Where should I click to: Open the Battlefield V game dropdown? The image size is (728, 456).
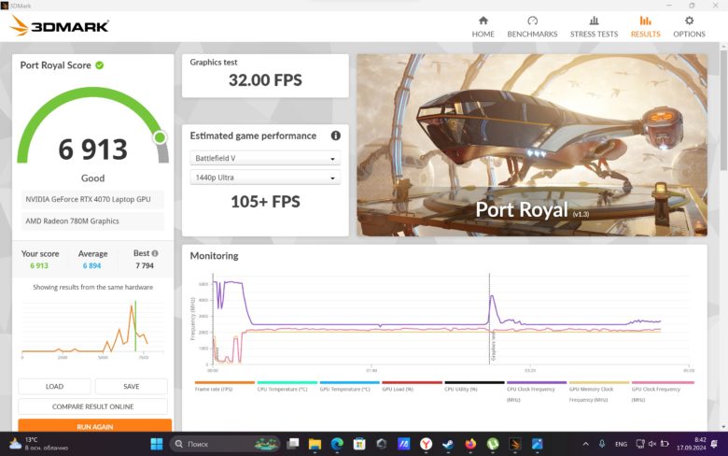[265, 158]
